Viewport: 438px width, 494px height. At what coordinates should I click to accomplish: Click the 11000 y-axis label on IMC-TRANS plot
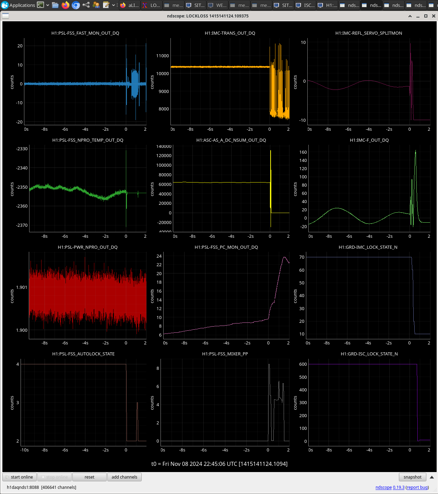pyautogui.click(x=163, y=56)
